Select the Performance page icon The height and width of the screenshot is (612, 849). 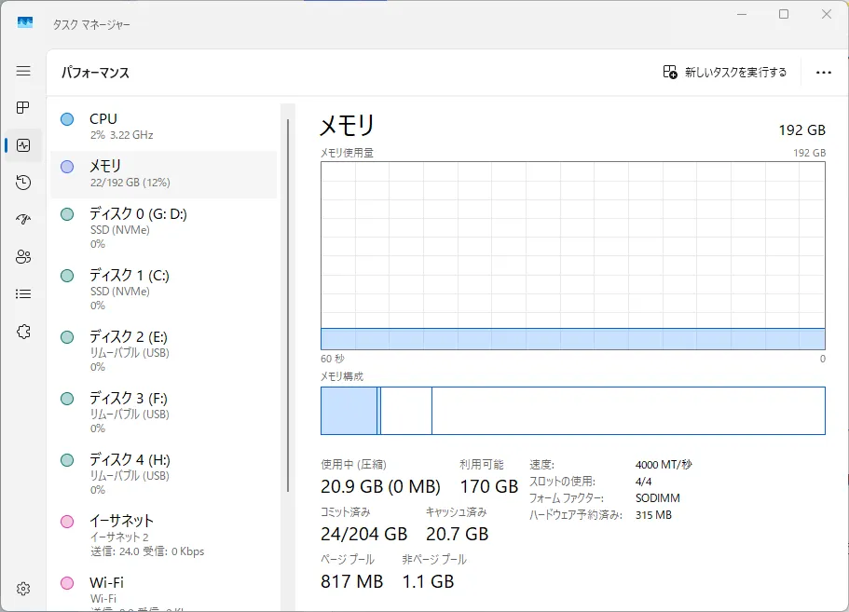click(23, 145)
